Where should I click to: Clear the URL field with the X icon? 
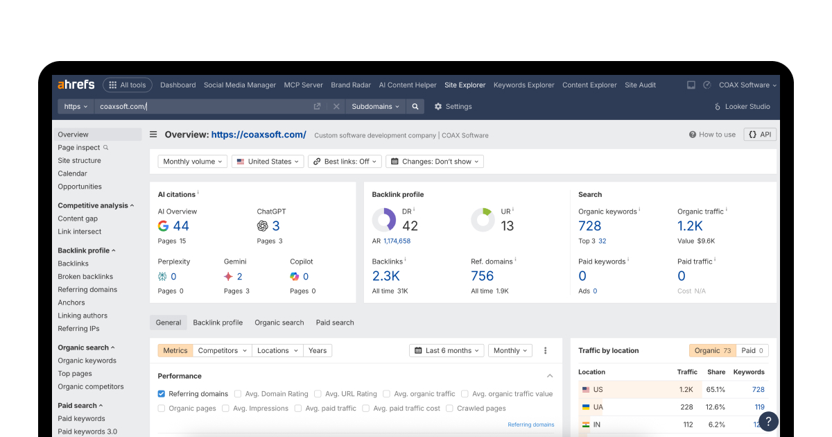point(336,106)
